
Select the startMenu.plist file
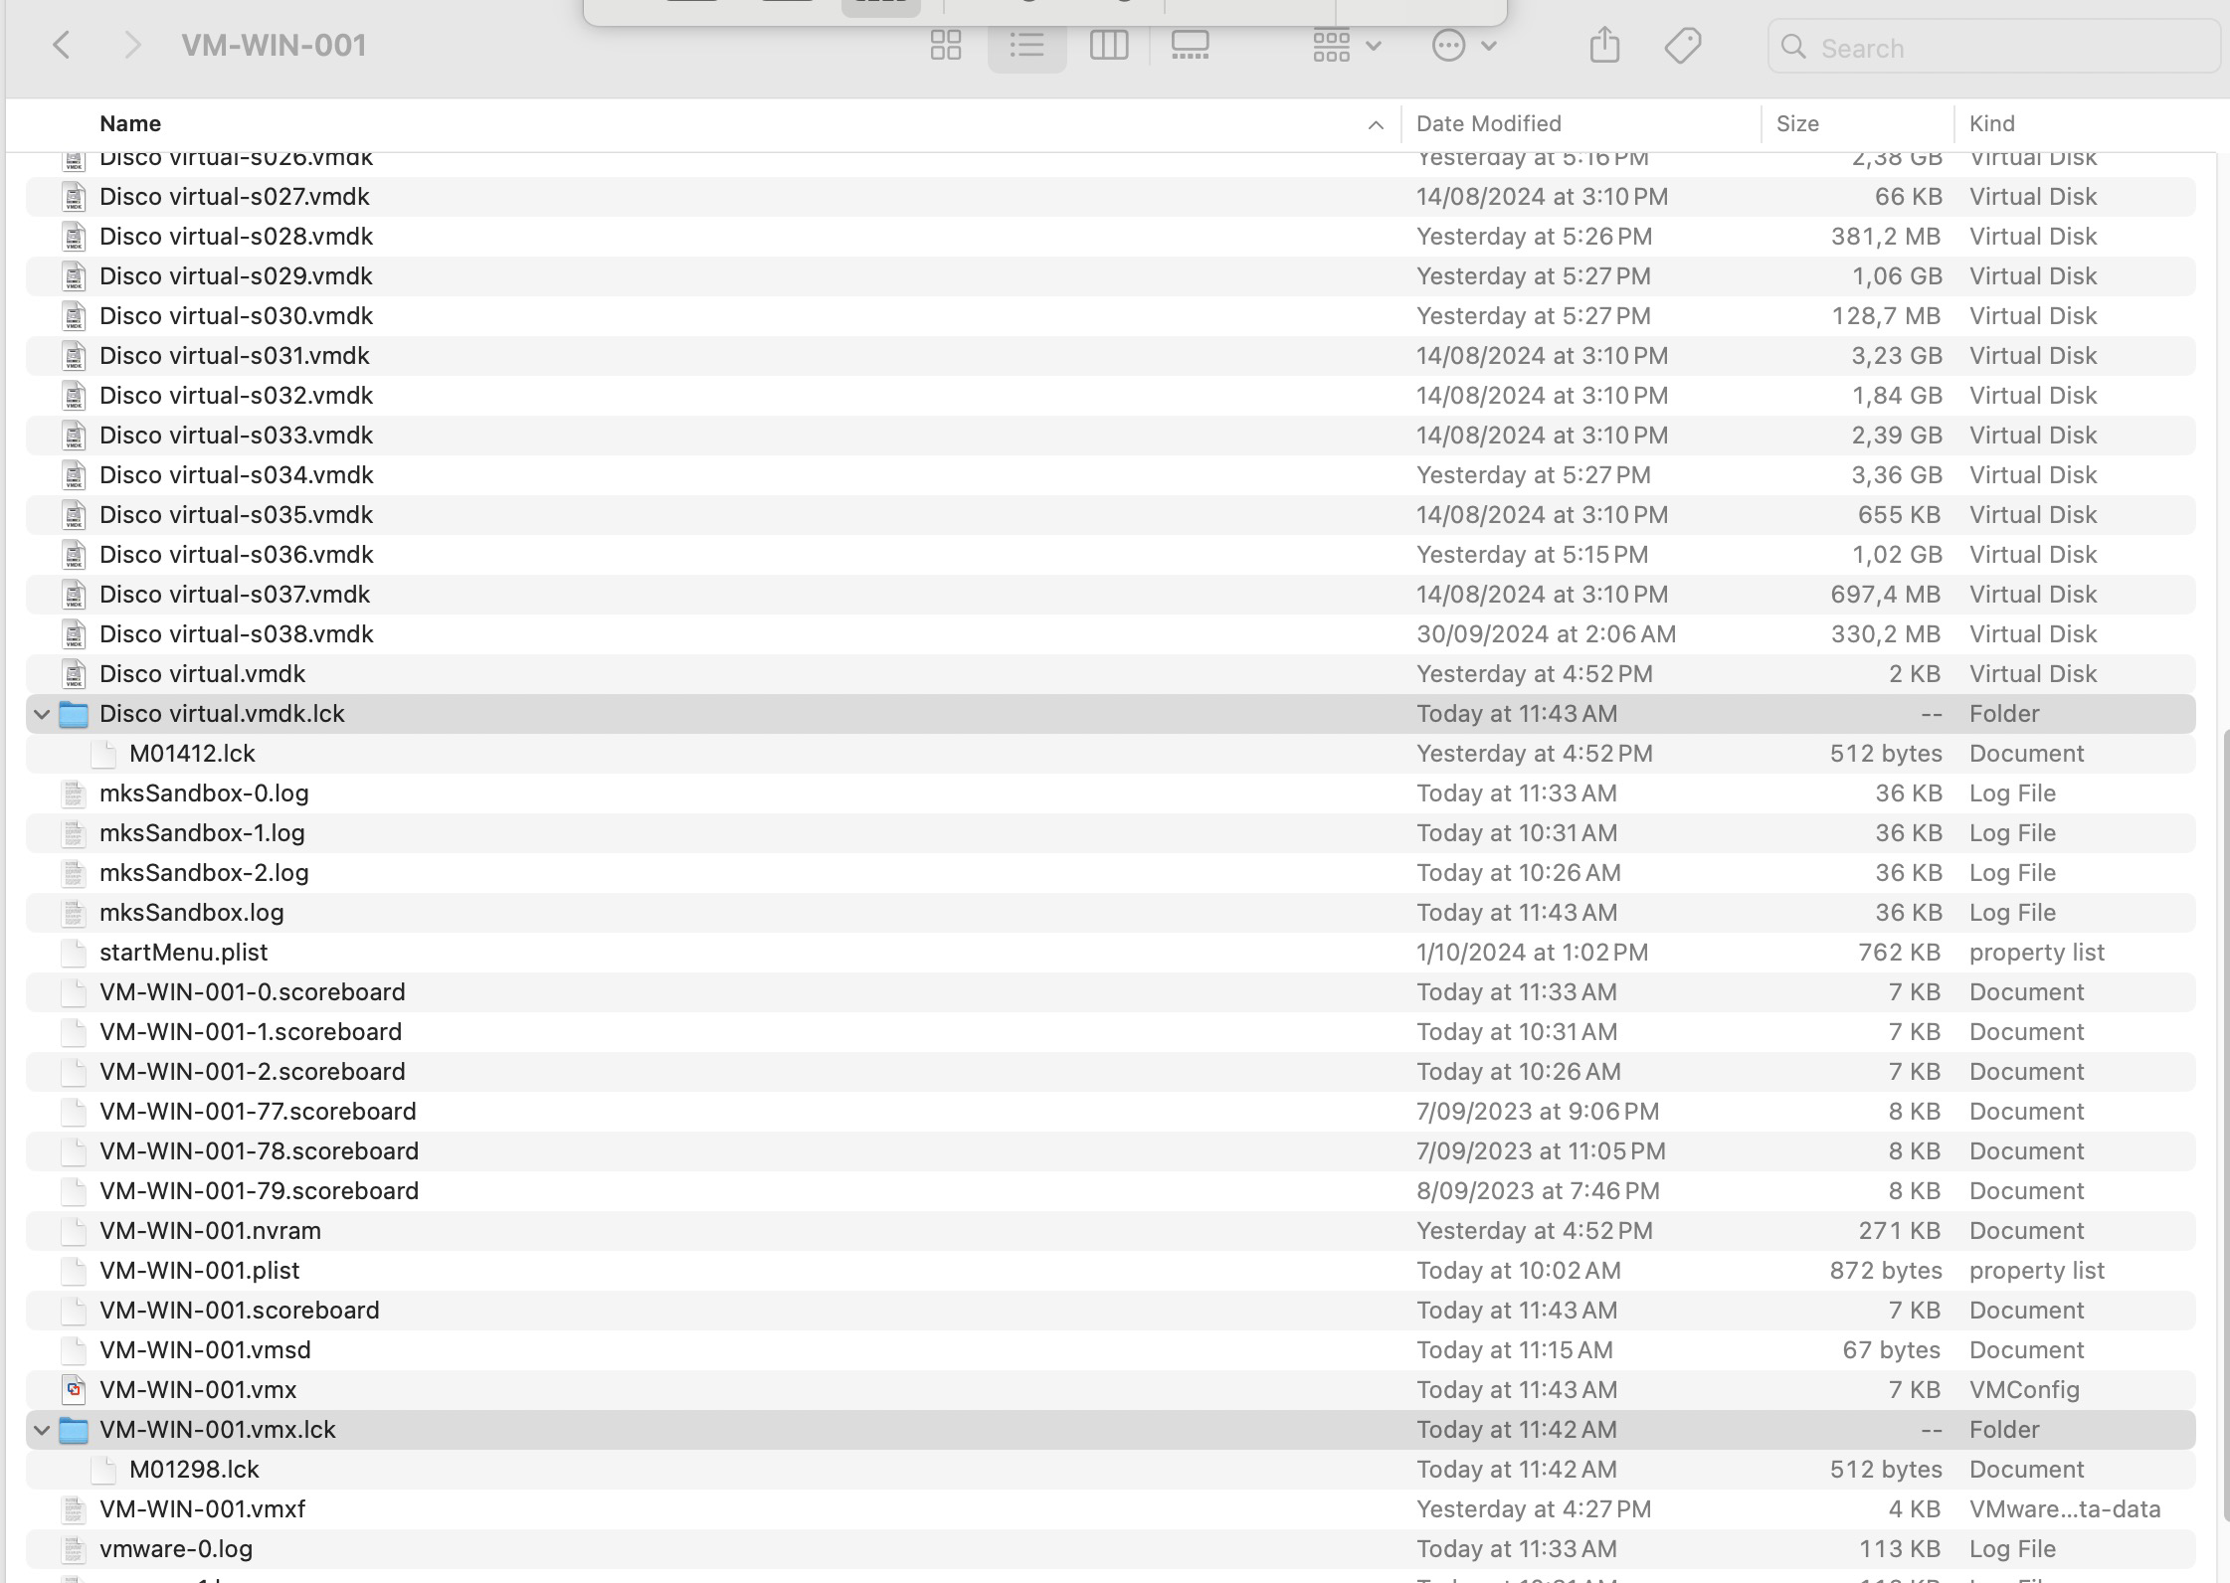tap(183, 953)
